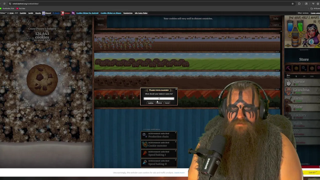The height and width of the screenshot is (180, 320).
Task: Close the Name your bakery prompt
Action: tap(176, 89)
